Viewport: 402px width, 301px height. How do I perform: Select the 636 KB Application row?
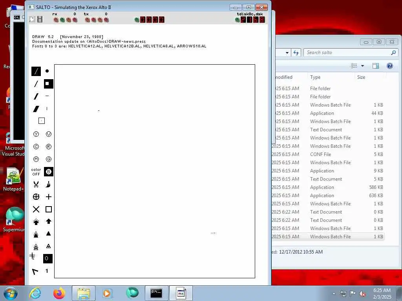tap(328, 195)
